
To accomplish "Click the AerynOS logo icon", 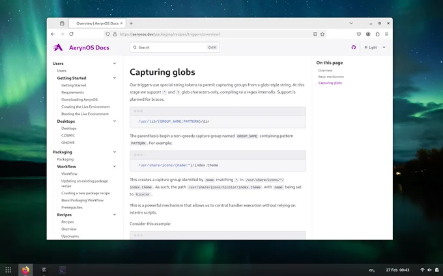I will (57, 47).
